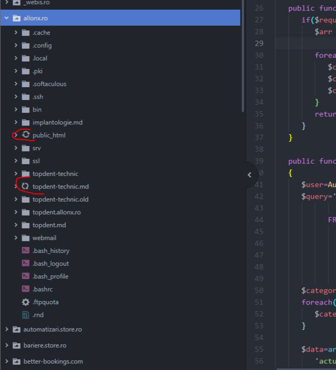Expand the bin folder chevron
The image size is (336, 370).
[16, 109]
